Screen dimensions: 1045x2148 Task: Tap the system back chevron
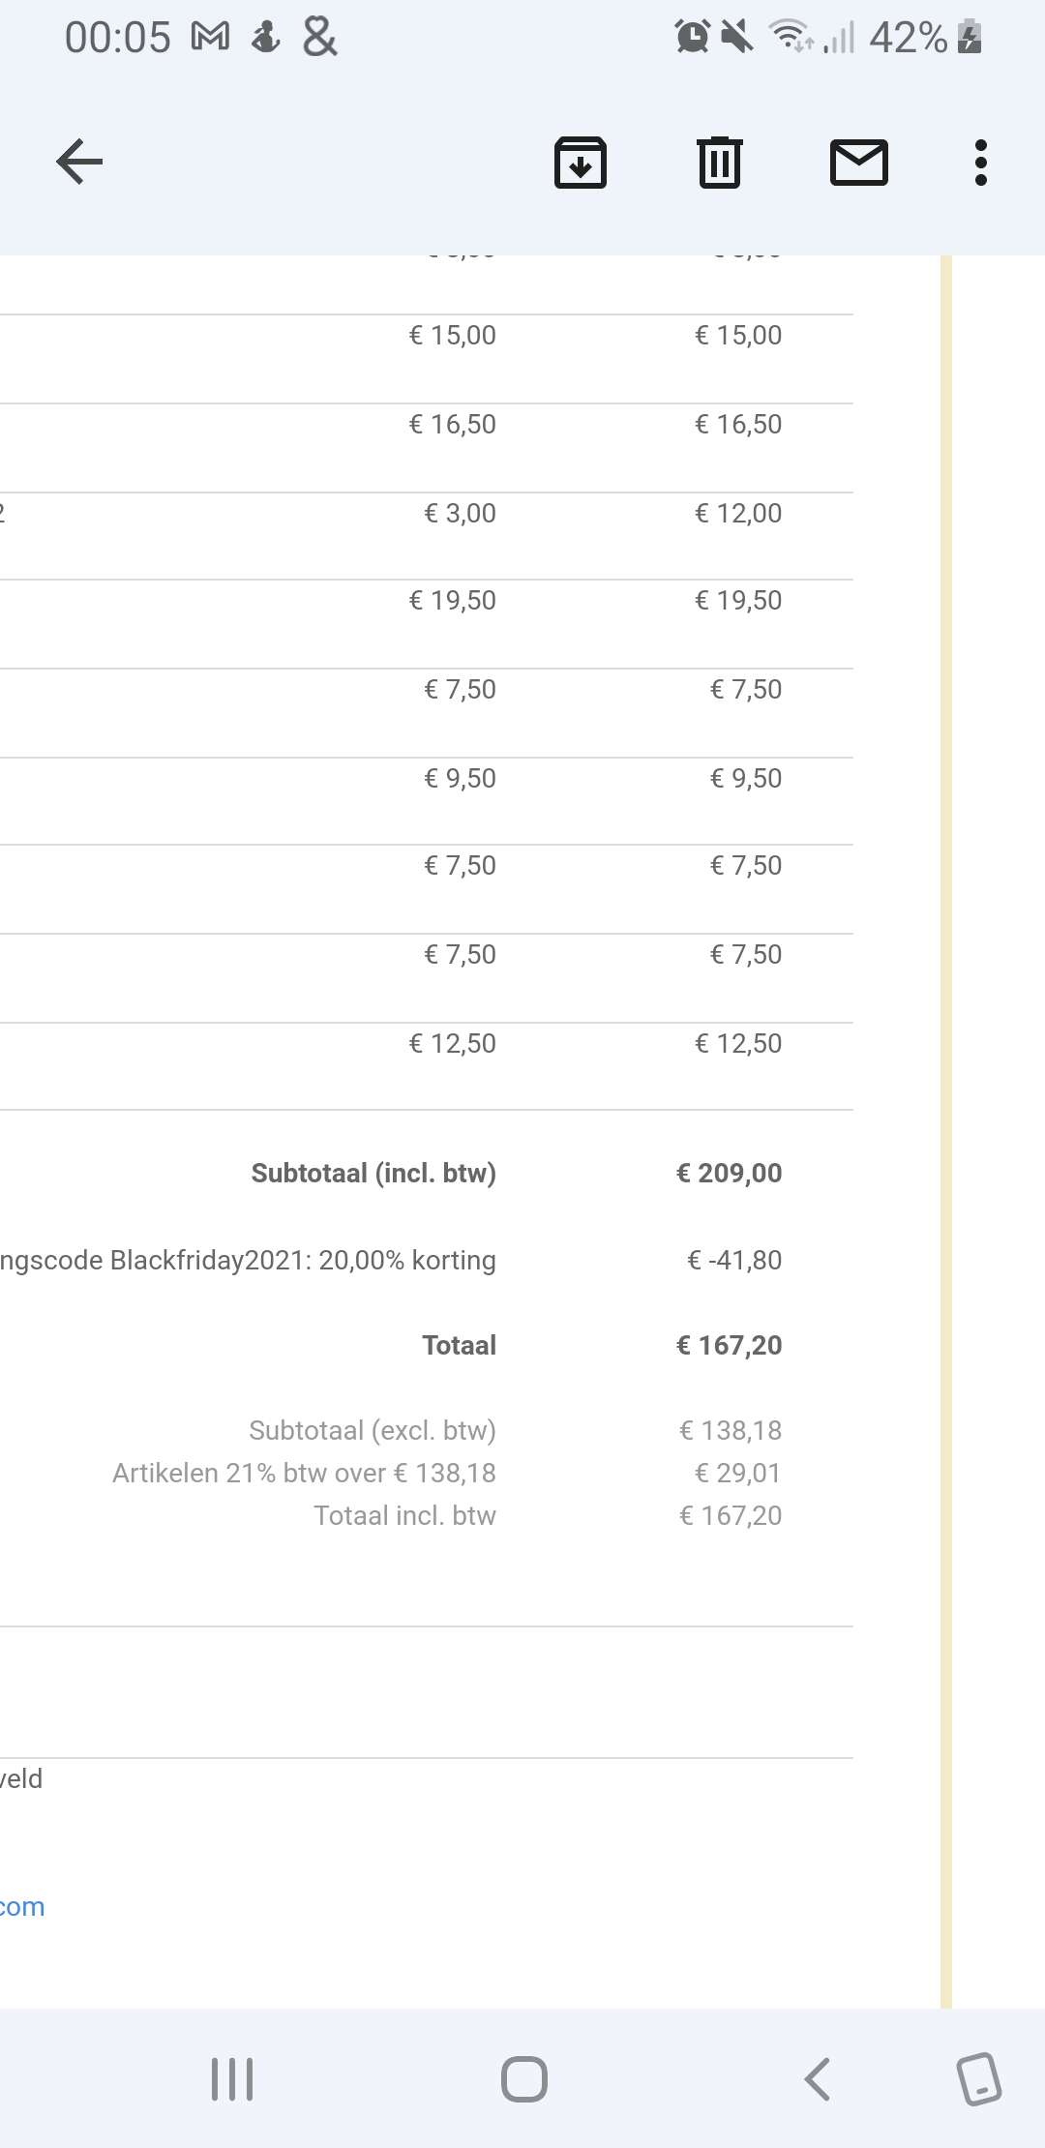coord(818,2078)
